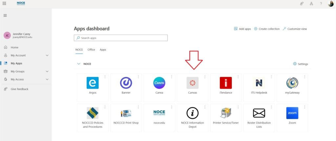Screen dimensions: 336x141
Task: Open the Printer Service/Toner icon
Action: (226, 113)
